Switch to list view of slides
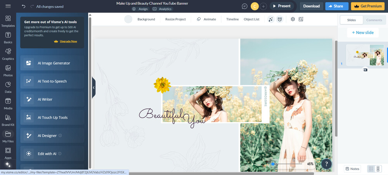 378,169
